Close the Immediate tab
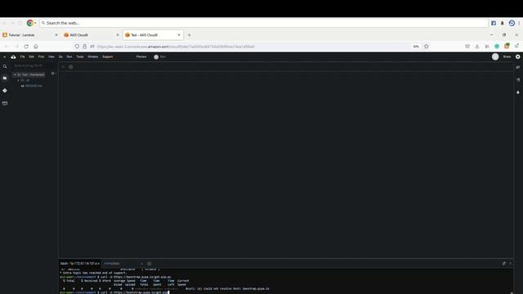Image resolution: width=523 pixels, height=294 pixels. click(141, 263)
